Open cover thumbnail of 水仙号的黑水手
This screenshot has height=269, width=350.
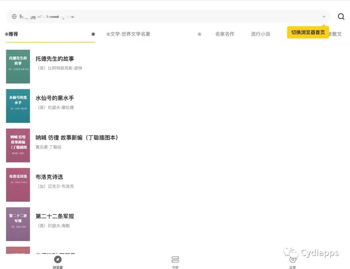[18, 106]
